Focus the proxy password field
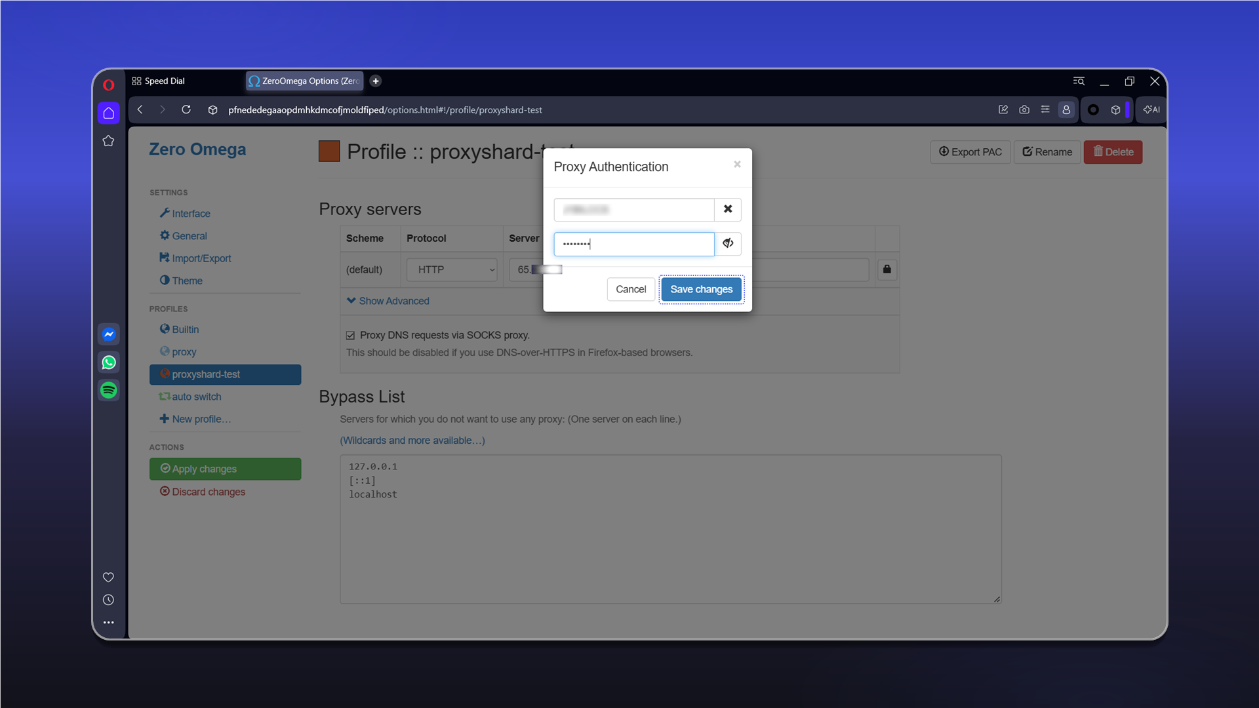The width and height of the screenshot is (1259, 708). [x=634, y=244]
